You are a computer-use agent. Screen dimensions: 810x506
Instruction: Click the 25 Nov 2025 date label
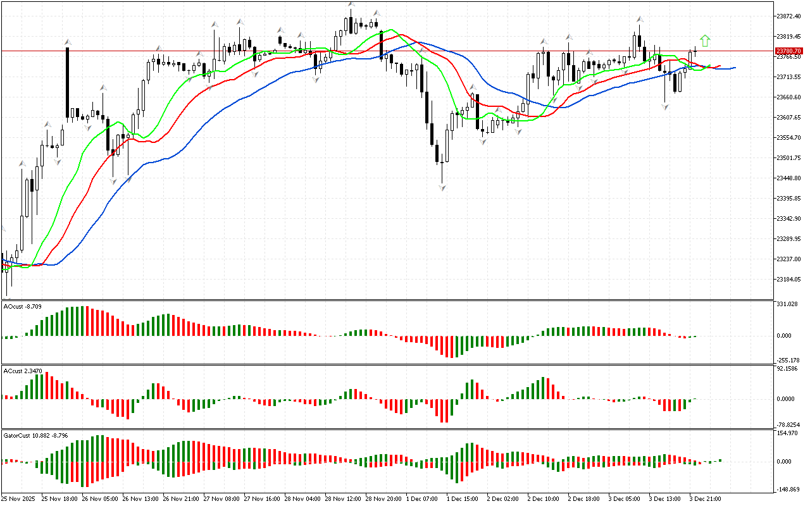20,499
